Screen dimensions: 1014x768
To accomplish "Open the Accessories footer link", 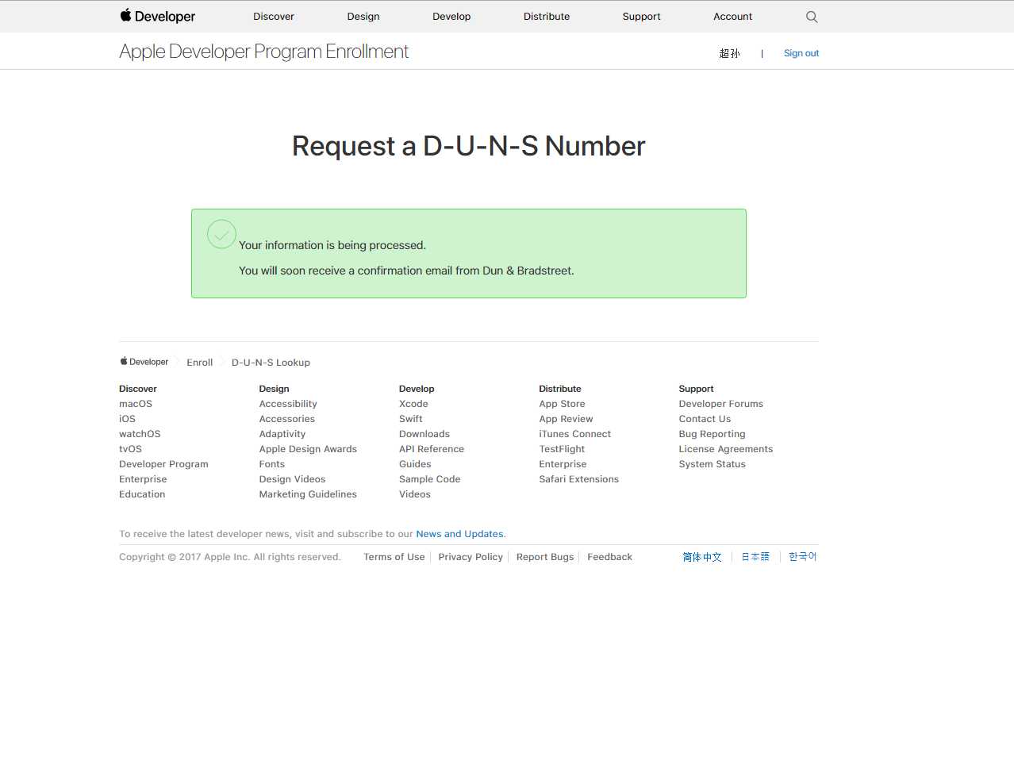I will click(x=286, y=419).
